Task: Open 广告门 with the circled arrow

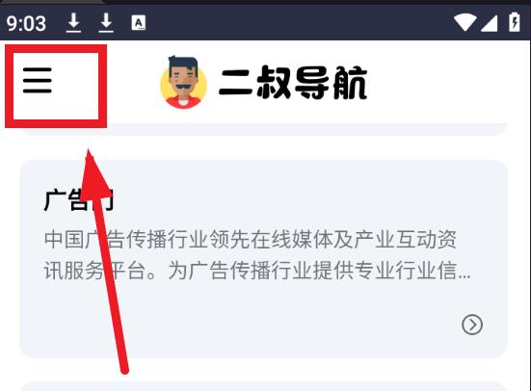Action: [472, 325]
